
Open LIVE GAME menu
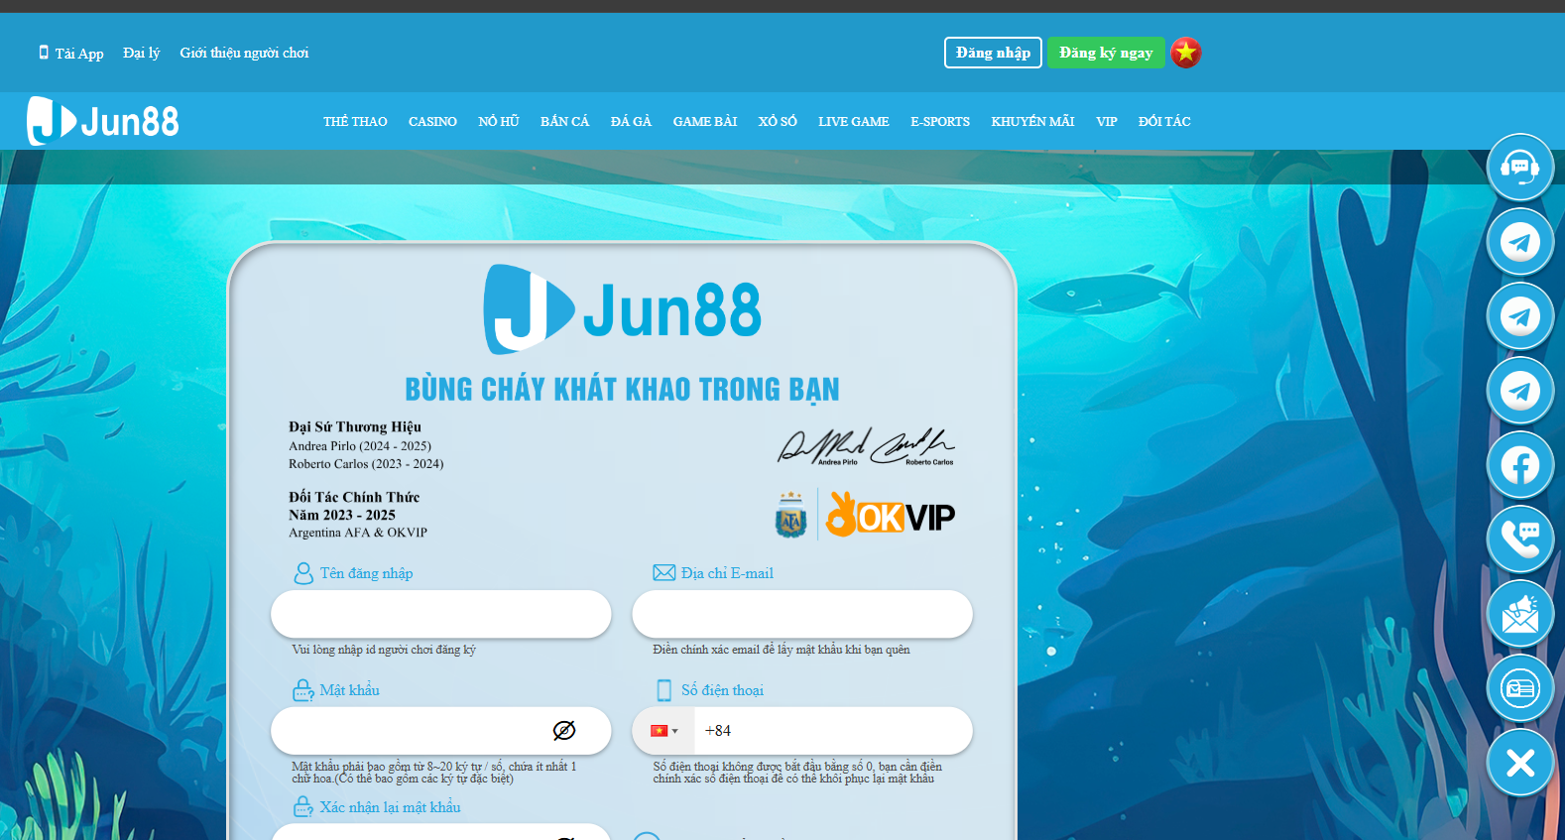click(x=854, y=121)
